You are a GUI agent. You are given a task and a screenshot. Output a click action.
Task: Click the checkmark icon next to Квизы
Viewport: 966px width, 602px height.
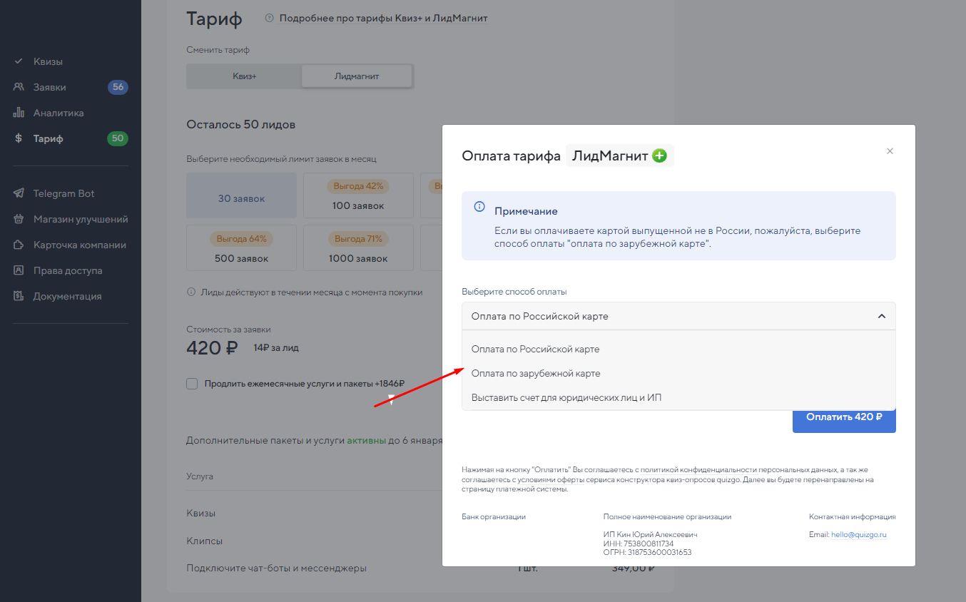(19, 61)
